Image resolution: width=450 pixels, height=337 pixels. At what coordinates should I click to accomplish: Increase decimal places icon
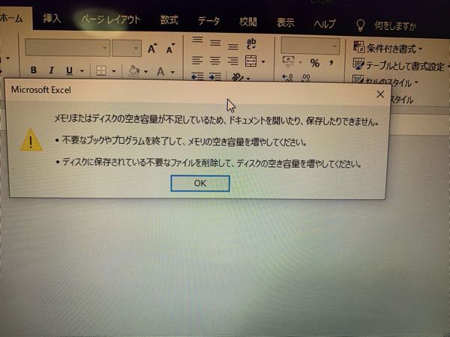pyautogui.click(x=287, y=78)
